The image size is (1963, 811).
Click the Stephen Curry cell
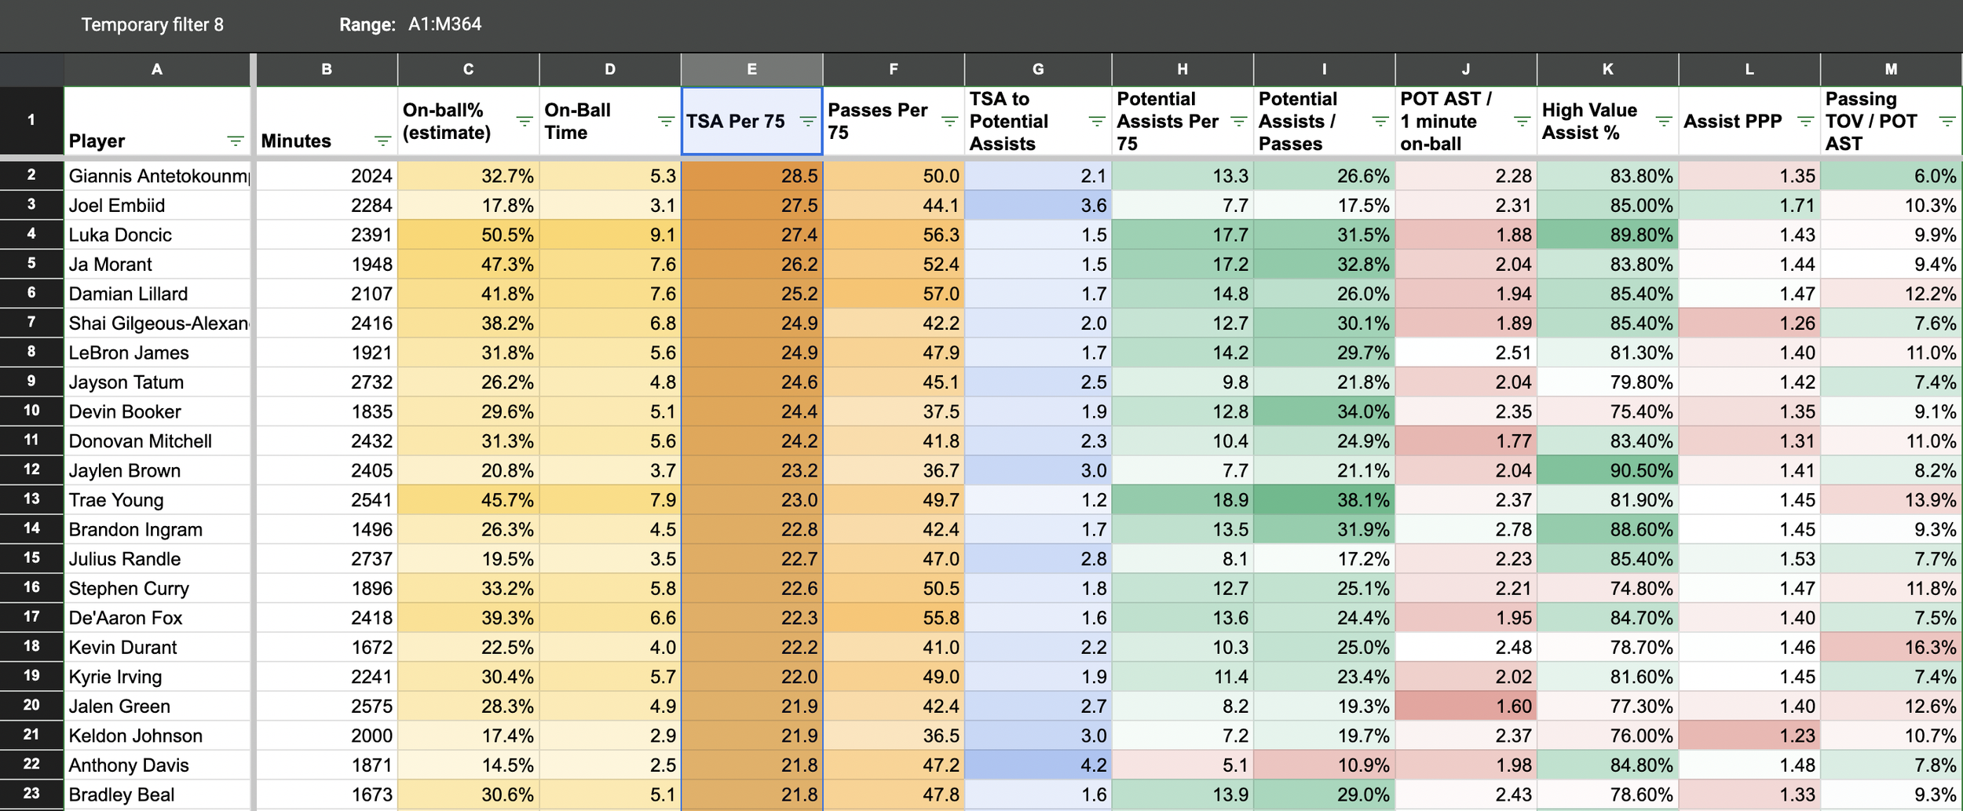tap(157, 588)
